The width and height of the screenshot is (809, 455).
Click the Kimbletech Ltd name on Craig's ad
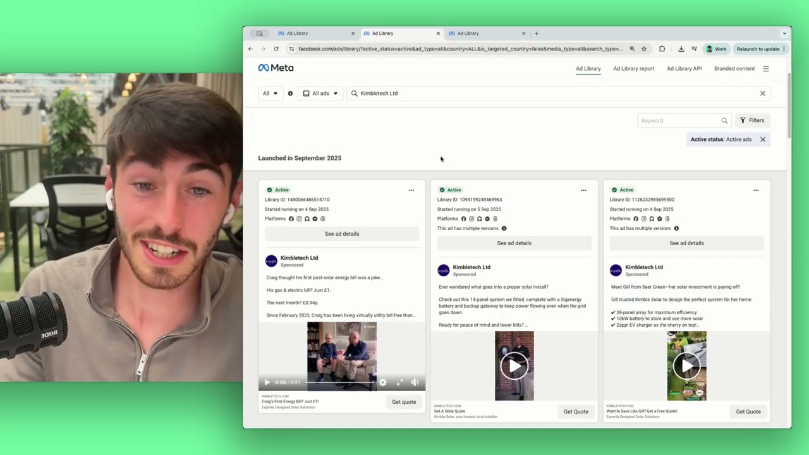[x=299, y=258]
